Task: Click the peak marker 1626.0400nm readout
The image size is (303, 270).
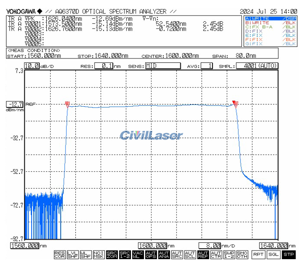Action: [x=63, y=19]
